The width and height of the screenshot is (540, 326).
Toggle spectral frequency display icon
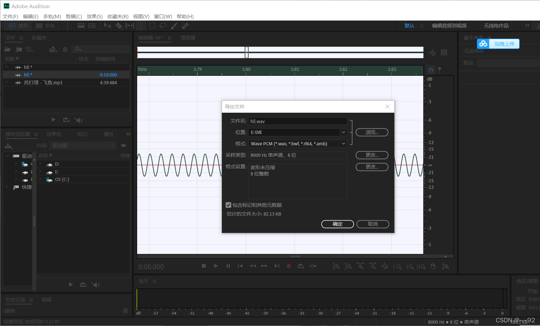coord(81,26)
